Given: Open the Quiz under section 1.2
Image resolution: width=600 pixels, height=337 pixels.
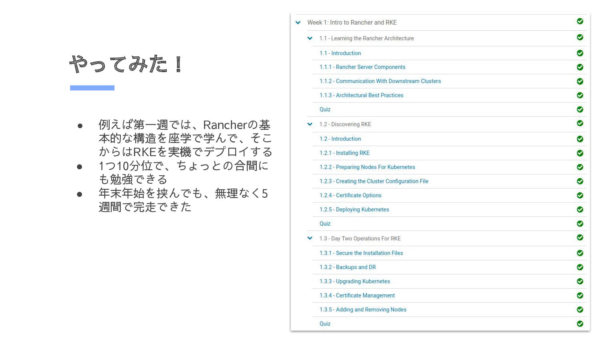Looking at the screenshot, I should click(x=325, y=224).
